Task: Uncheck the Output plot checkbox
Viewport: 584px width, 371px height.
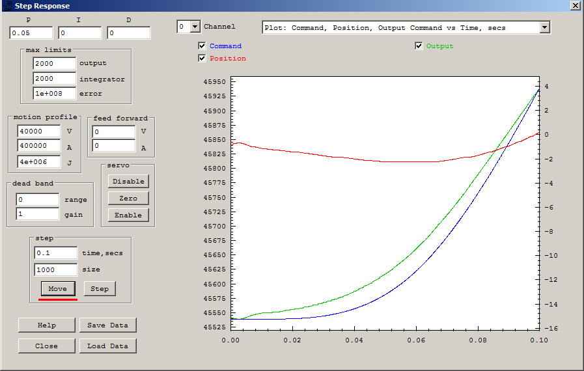Action: (x=419, y=46)
